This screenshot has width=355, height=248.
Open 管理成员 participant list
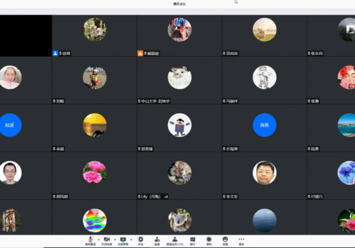(x=175, y=240)
